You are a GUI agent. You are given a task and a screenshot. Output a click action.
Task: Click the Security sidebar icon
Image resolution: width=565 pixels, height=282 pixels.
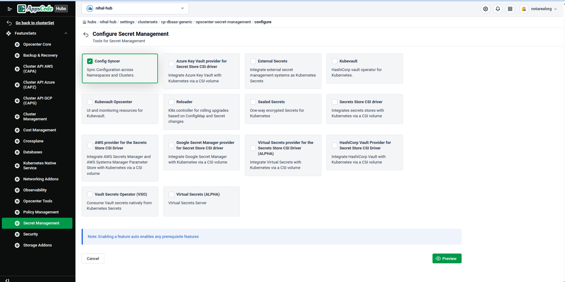pyautogui.click(x=17, y=234)
